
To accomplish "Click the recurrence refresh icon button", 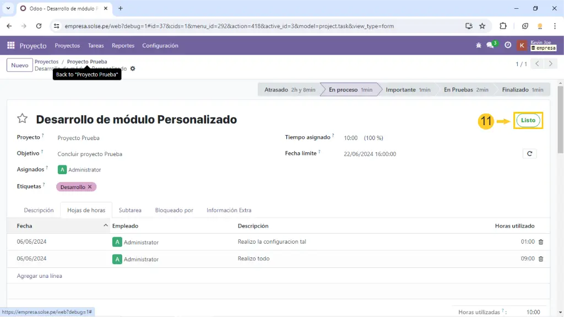I will tap(529, 154).
